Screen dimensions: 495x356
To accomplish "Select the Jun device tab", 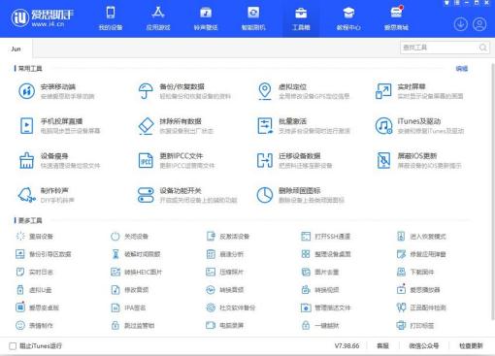I will pyautogui.click(x=16, y=49).
